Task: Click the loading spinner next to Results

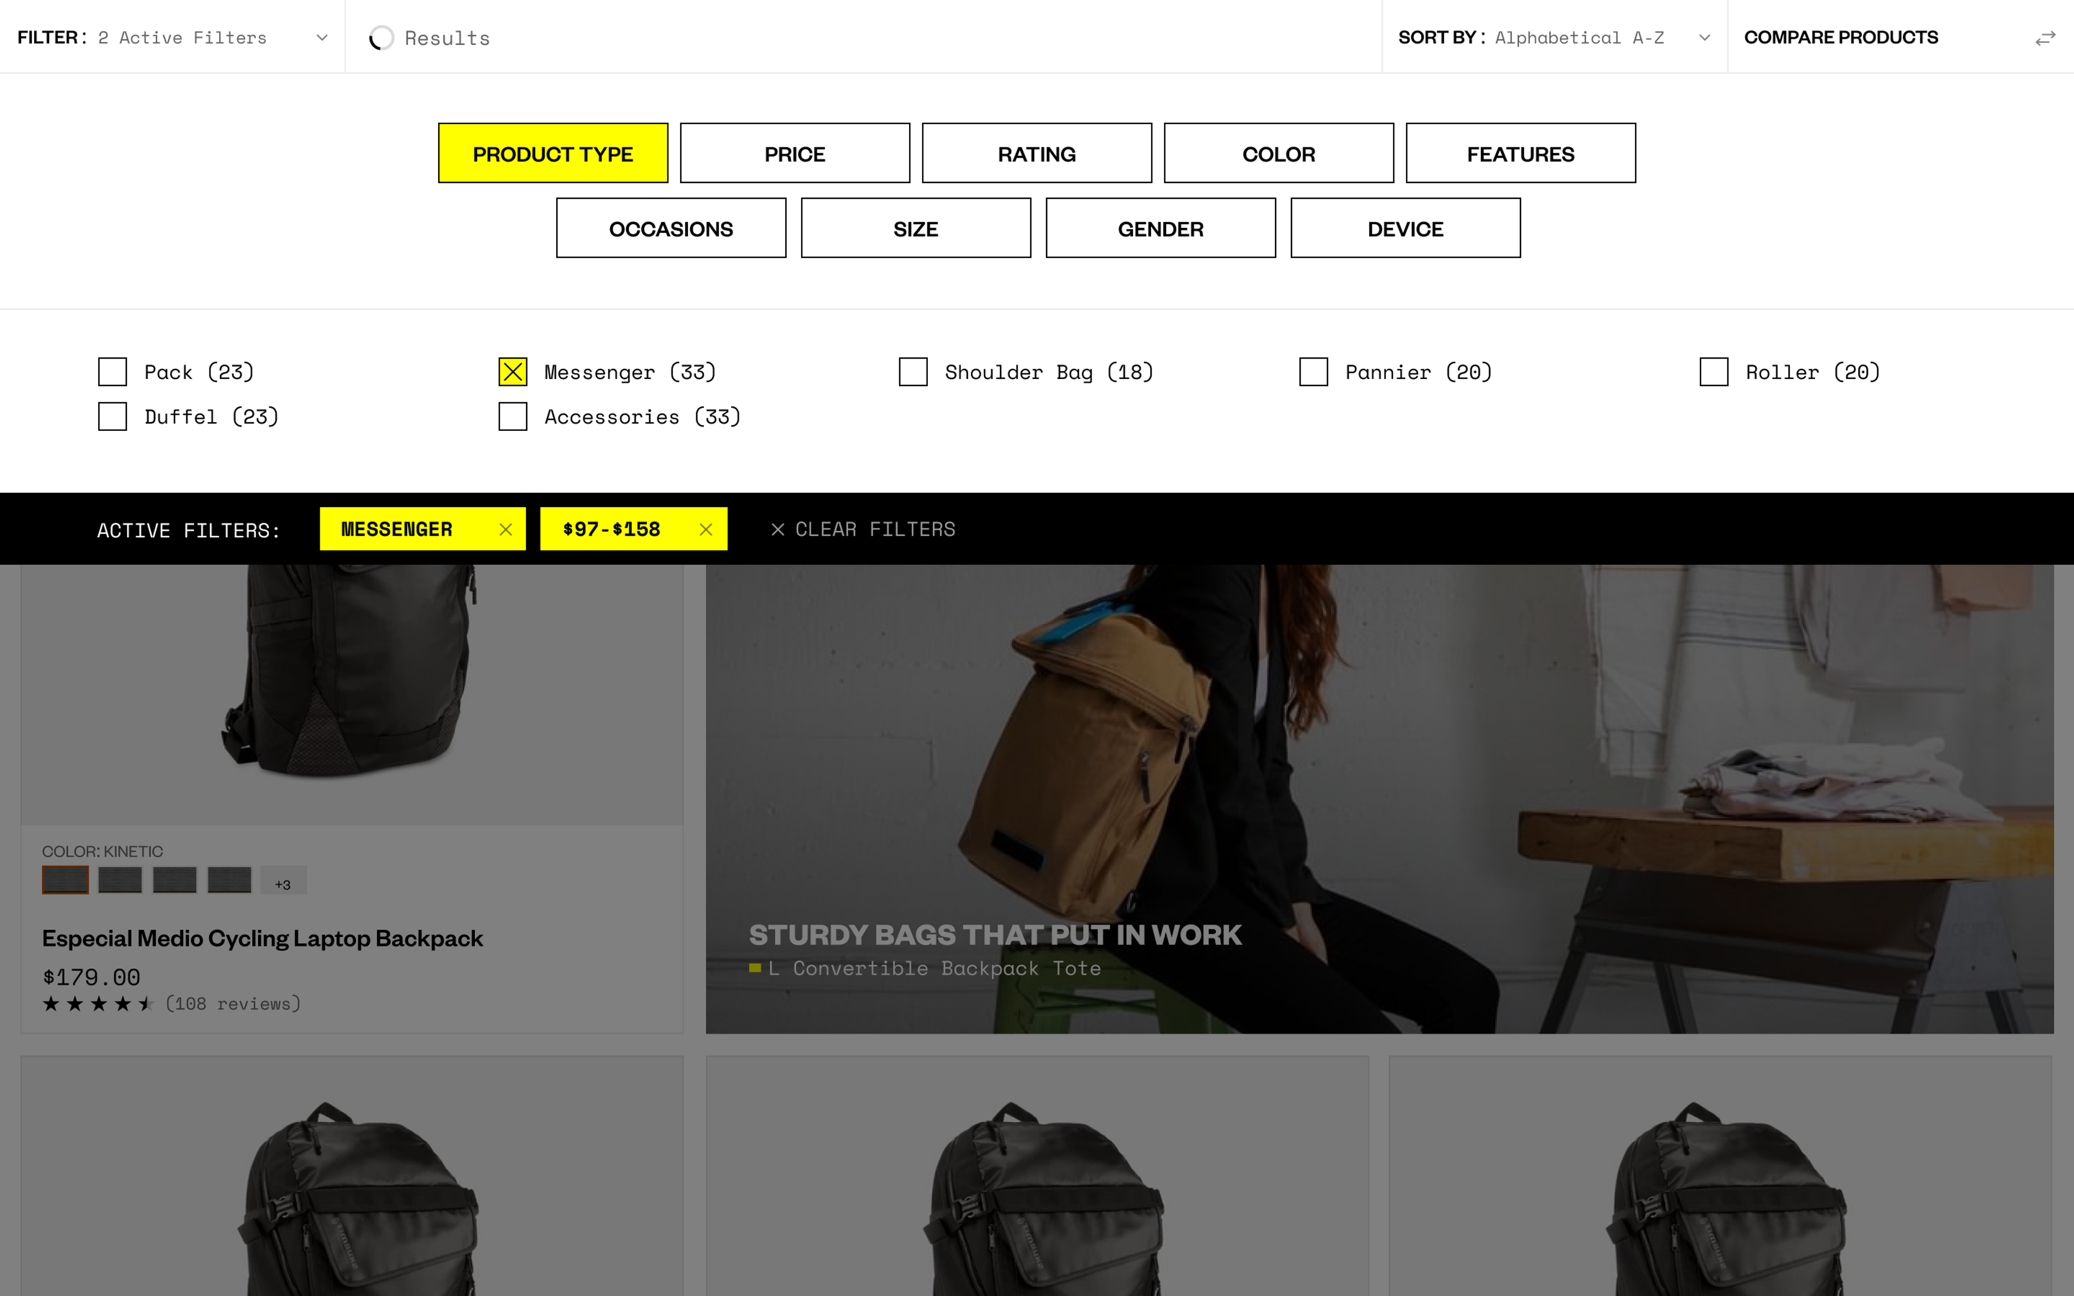Action: coord(381,38)
